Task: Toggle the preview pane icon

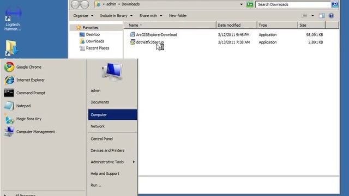Action: pos(322,16)
